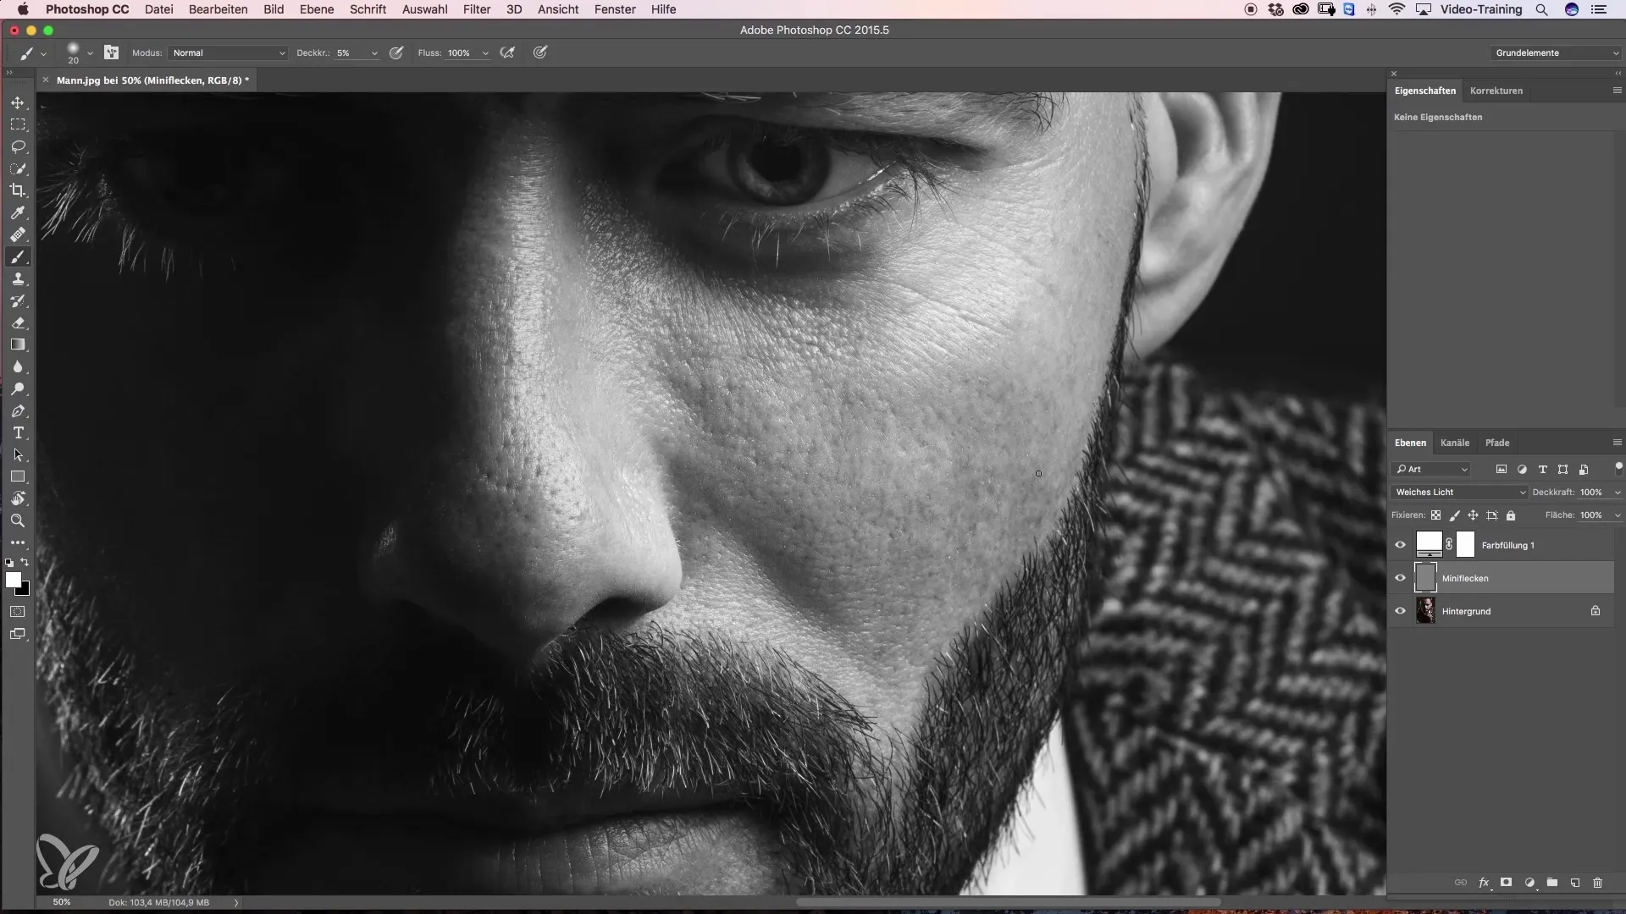
Task: Open the tool preset picker arrow
Action: point(43,52)
